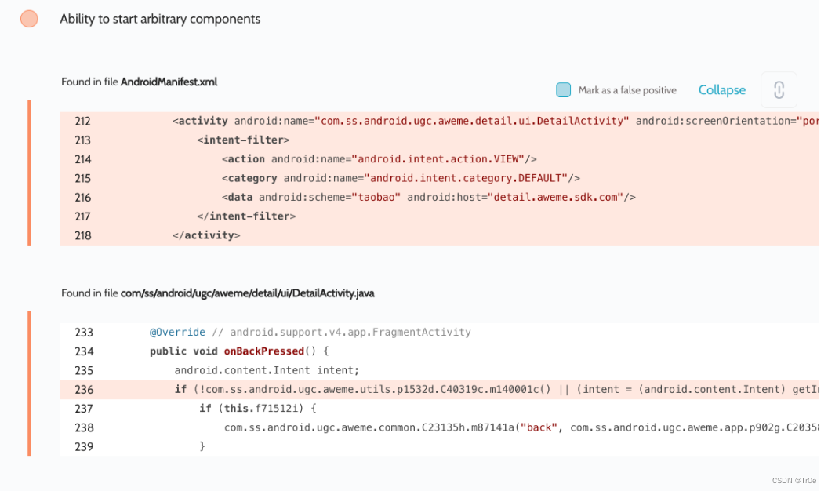This screenshot has height=491, width=828.
Task: Collapse the vulnerability details section
Action: [721, 89]
